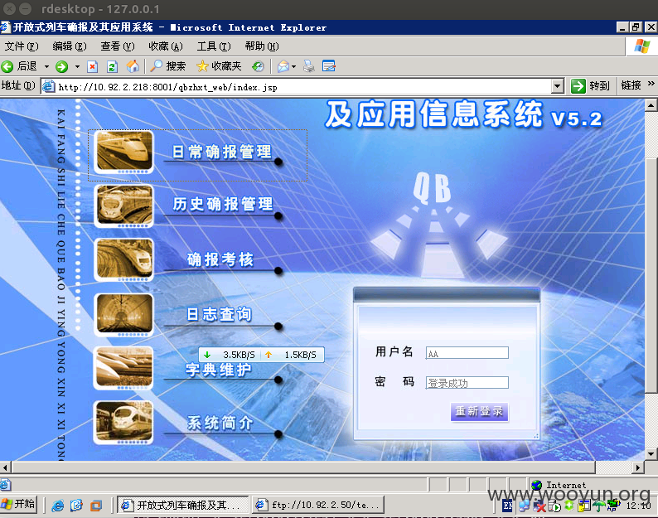658x518 pixels.
Task: Launch Internet Explorer from quick launch
Action: click(57, 506)
